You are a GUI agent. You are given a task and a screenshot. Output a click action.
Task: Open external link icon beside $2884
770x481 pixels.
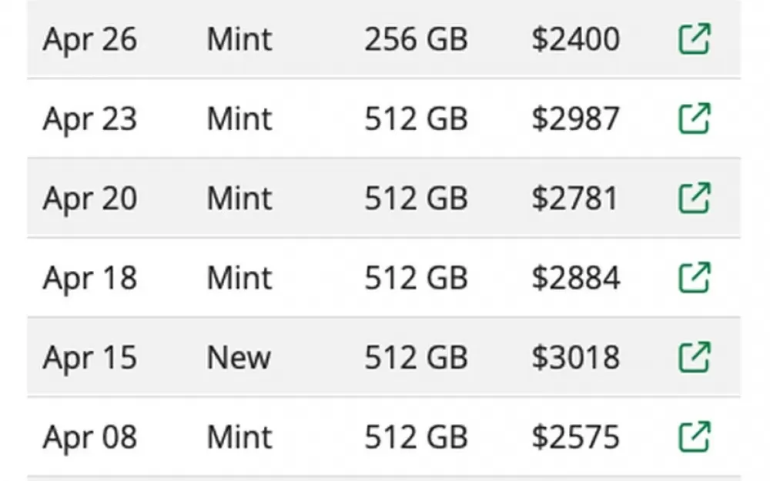pos(695,278)
